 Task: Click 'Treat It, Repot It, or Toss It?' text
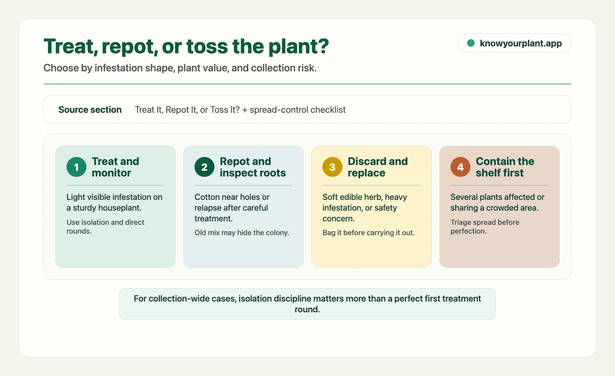point(187,110)
